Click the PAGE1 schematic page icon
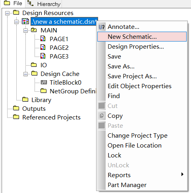 43,39
